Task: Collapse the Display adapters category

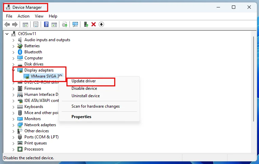Action: tap(14, 70)
